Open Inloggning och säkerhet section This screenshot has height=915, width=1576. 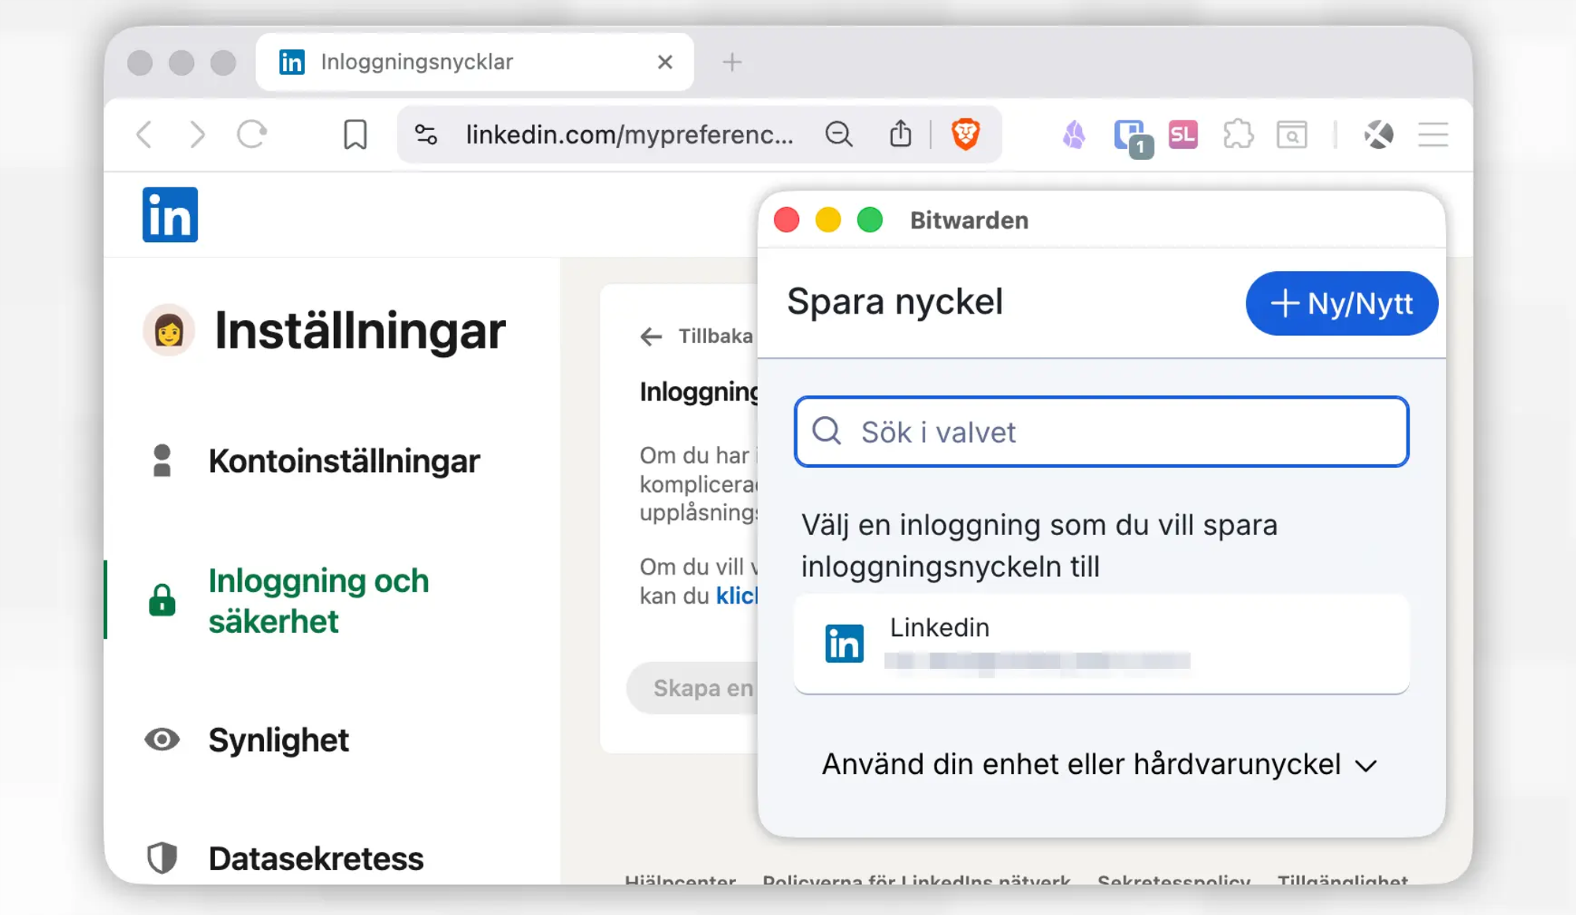318,601
